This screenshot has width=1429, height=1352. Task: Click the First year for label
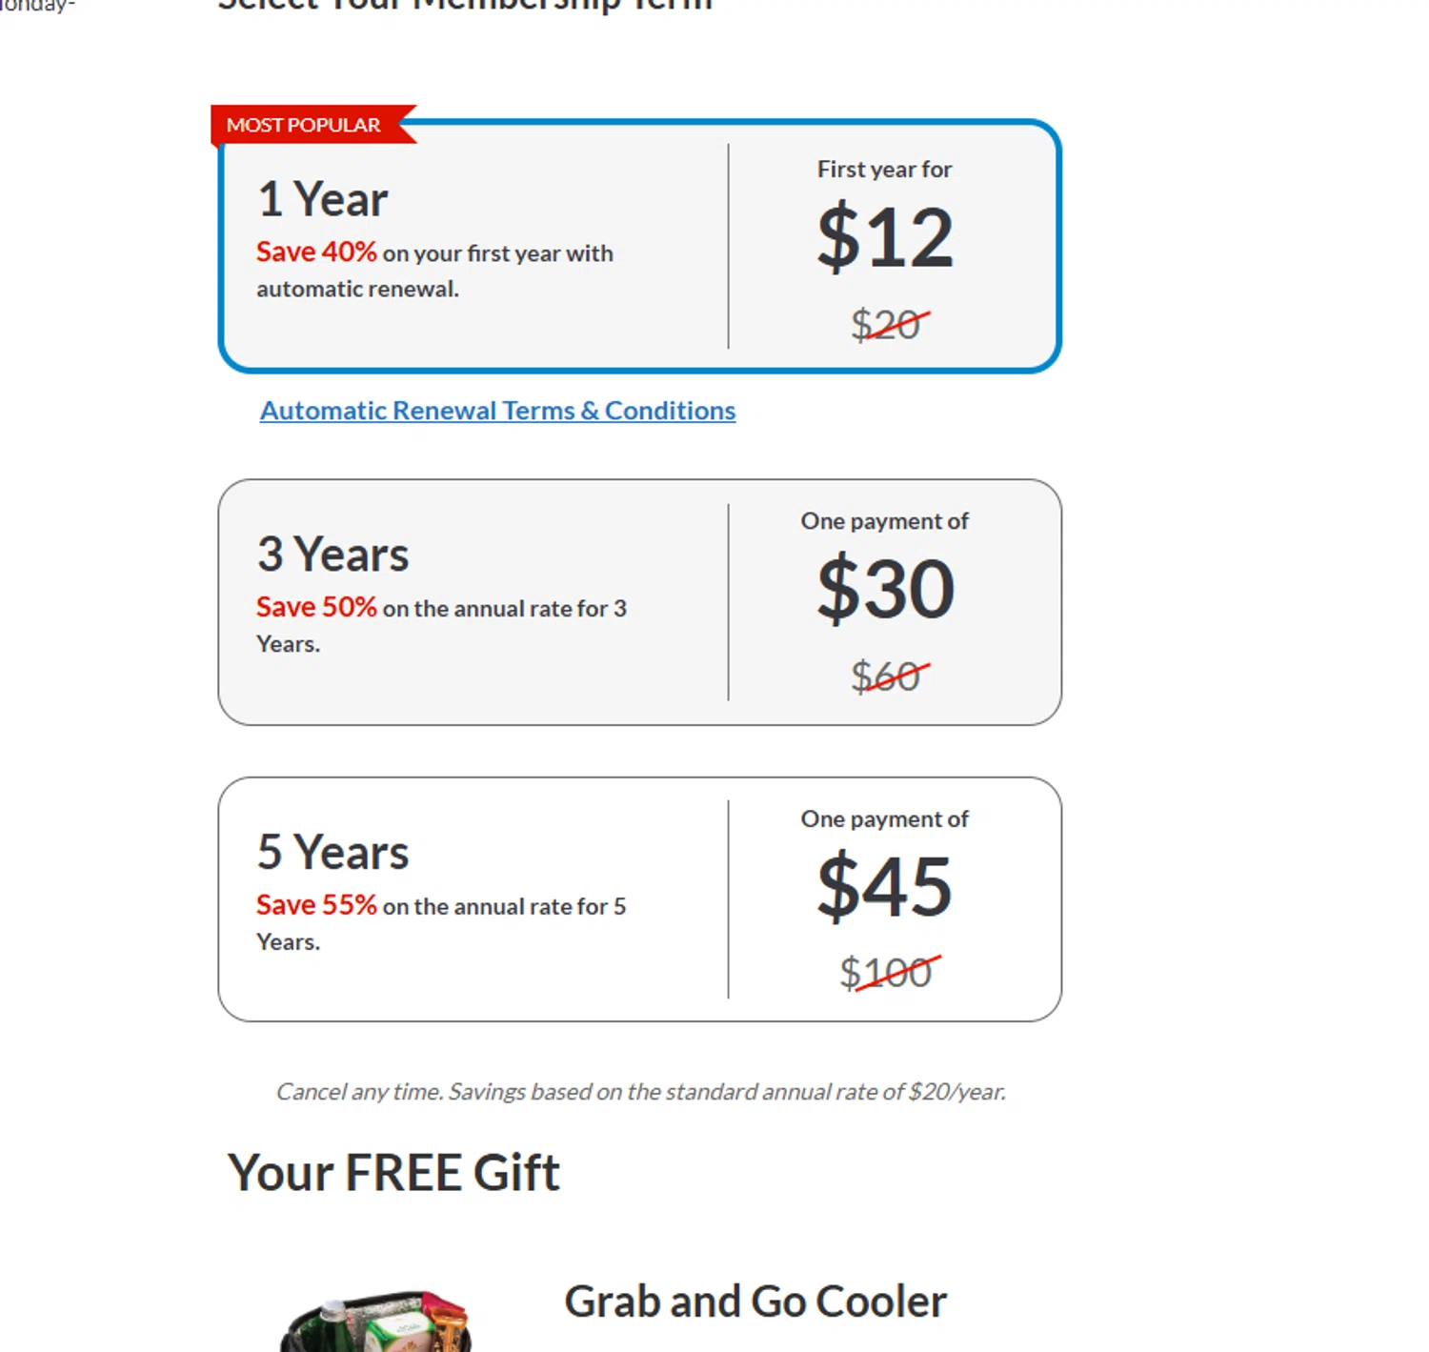pyautogui.click(x=884, y=170)
